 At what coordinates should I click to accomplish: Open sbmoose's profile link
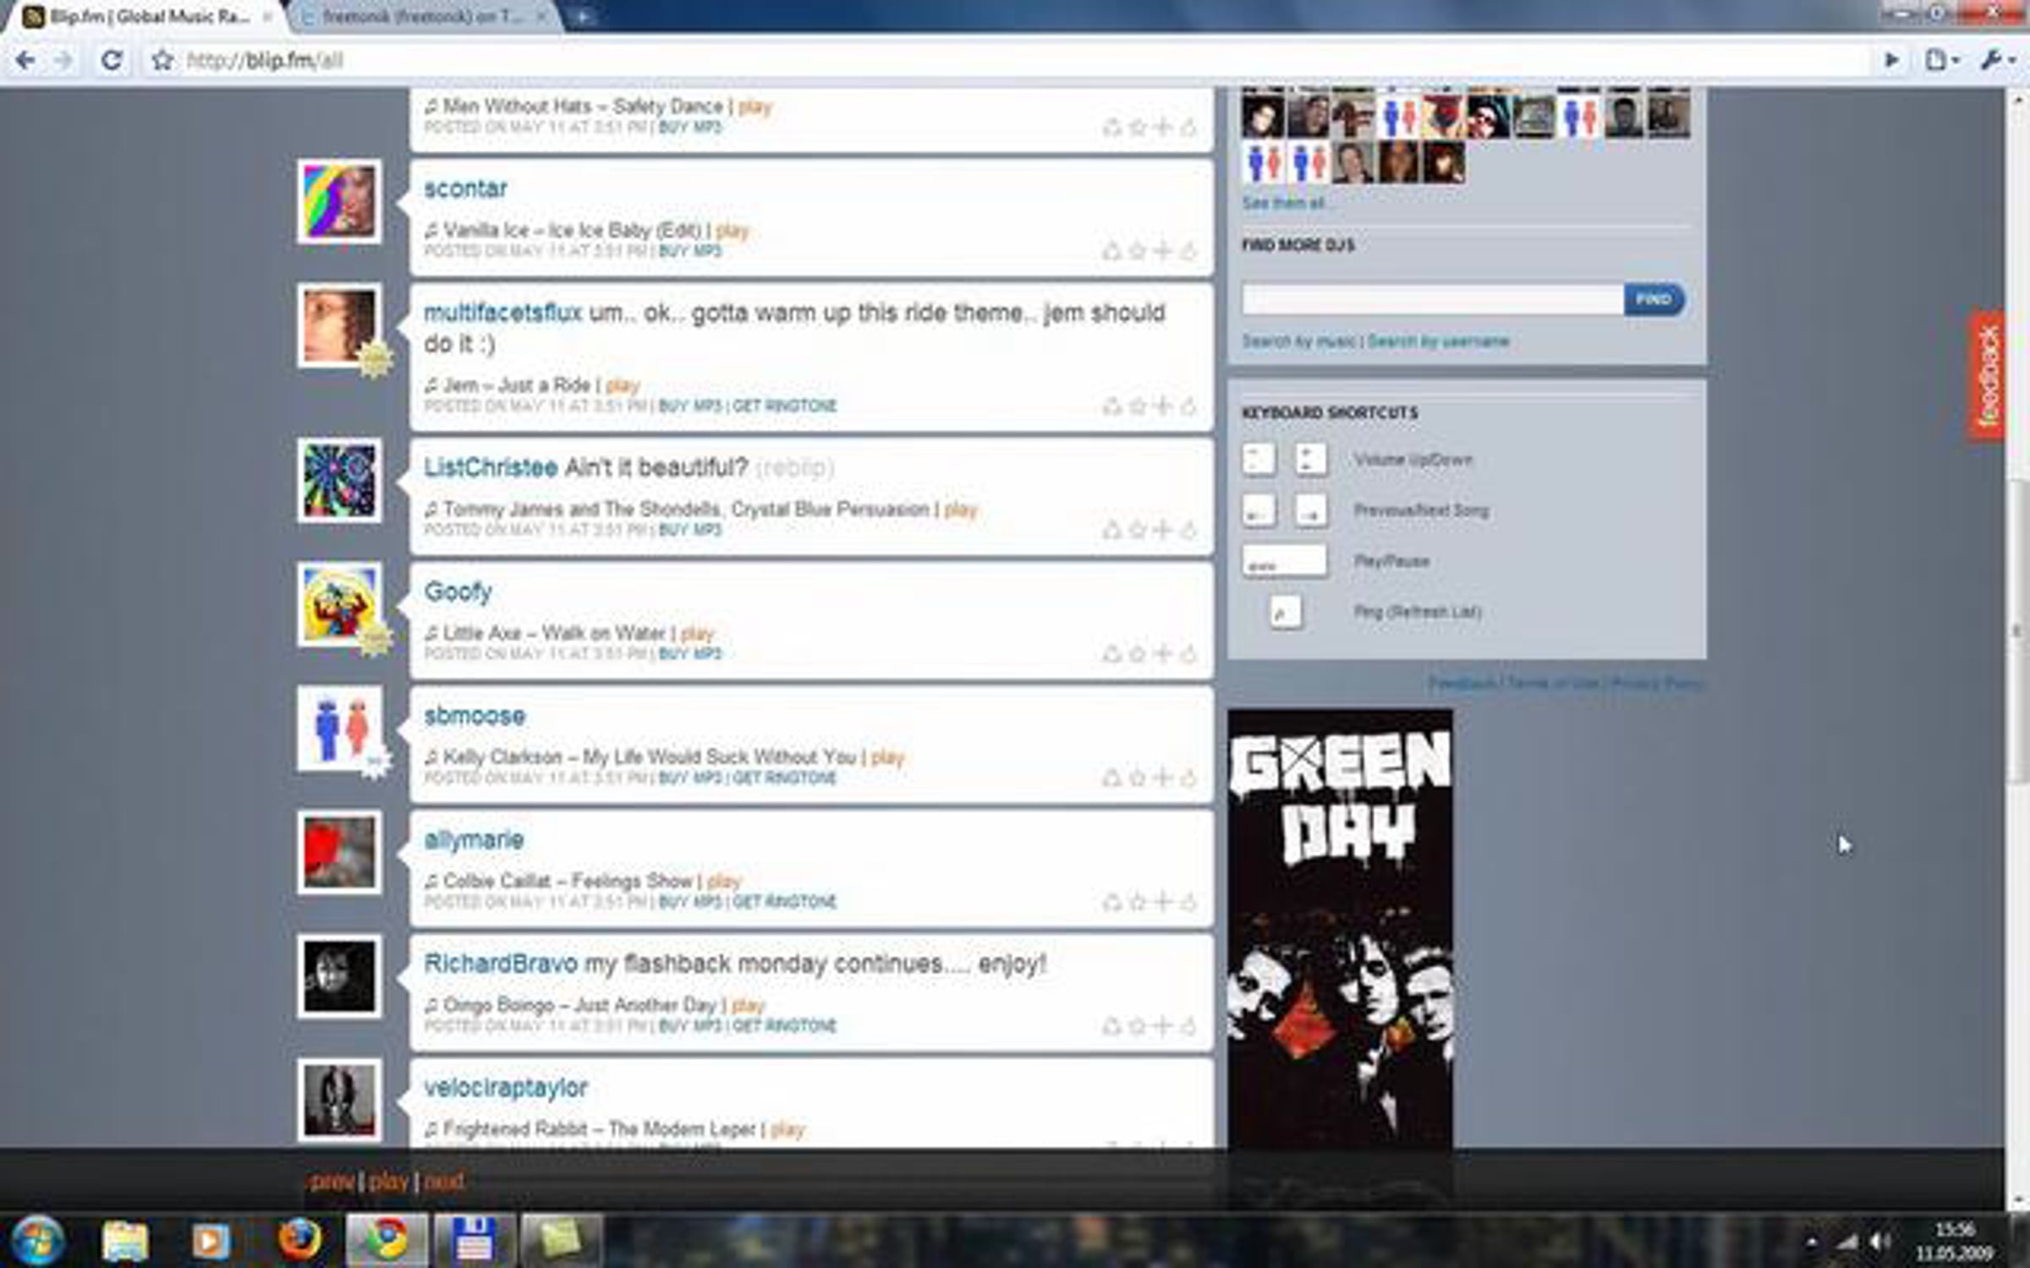point(475,716)
